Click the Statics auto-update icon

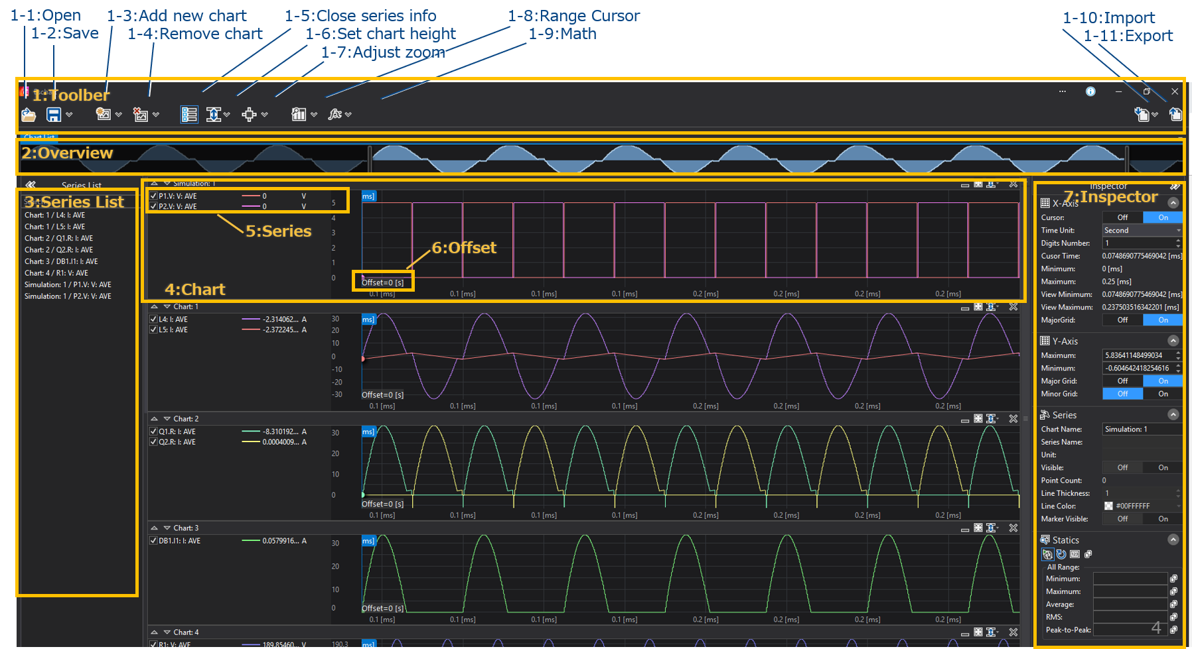[x=1047, y=554]
